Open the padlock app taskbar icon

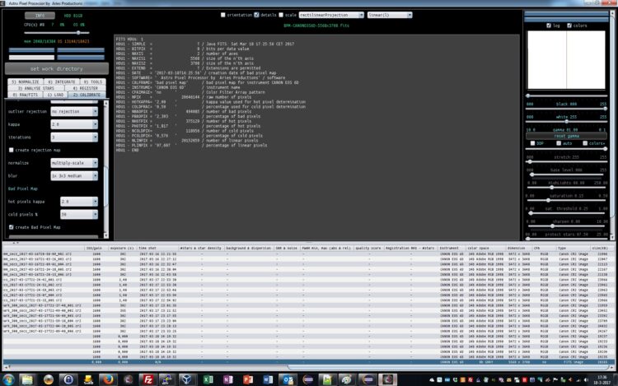pyautogui.click(x=68, y=379)
